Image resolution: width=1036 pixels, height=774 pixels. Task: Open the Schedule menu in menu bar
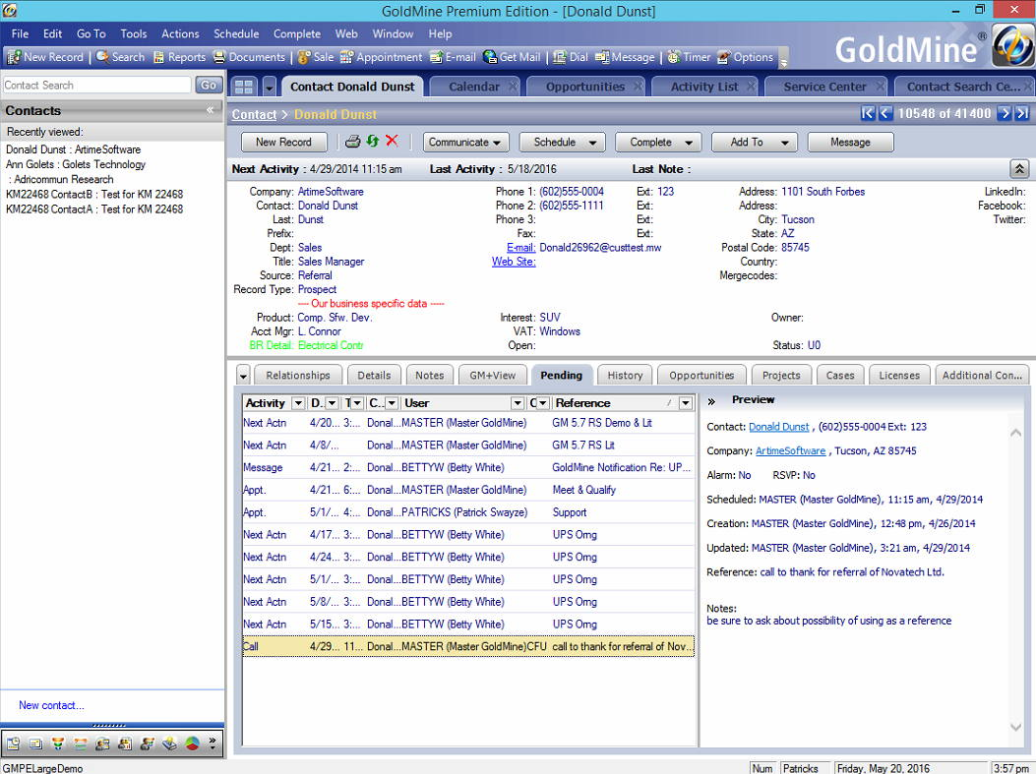236,33
